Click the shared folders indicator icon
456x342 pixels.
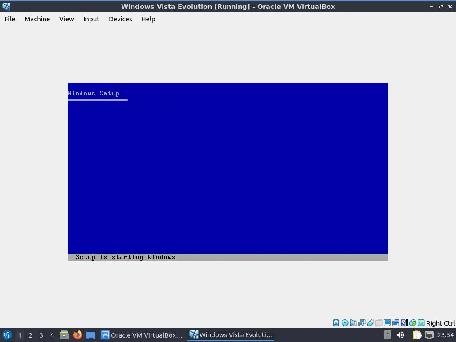(379, 322)
